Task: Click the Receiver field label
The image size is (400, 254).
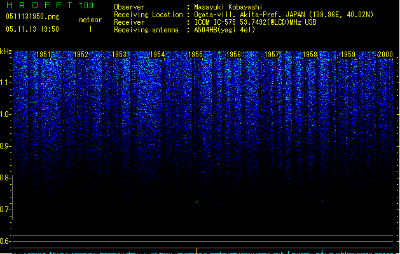Action: pyautogui.click(x=129, y=22)
